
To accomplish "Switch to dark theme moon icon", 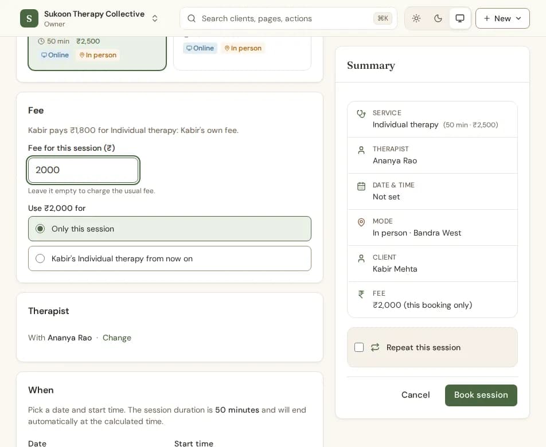I will pos(438,18).
